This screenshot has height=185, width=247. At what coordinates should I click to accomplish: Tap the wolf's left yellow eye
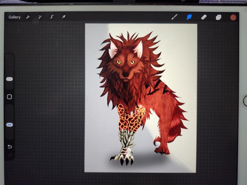(x=119, y=62)
